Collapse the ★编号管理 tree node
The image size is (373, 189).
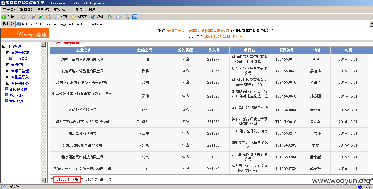(x=7, y=52)
